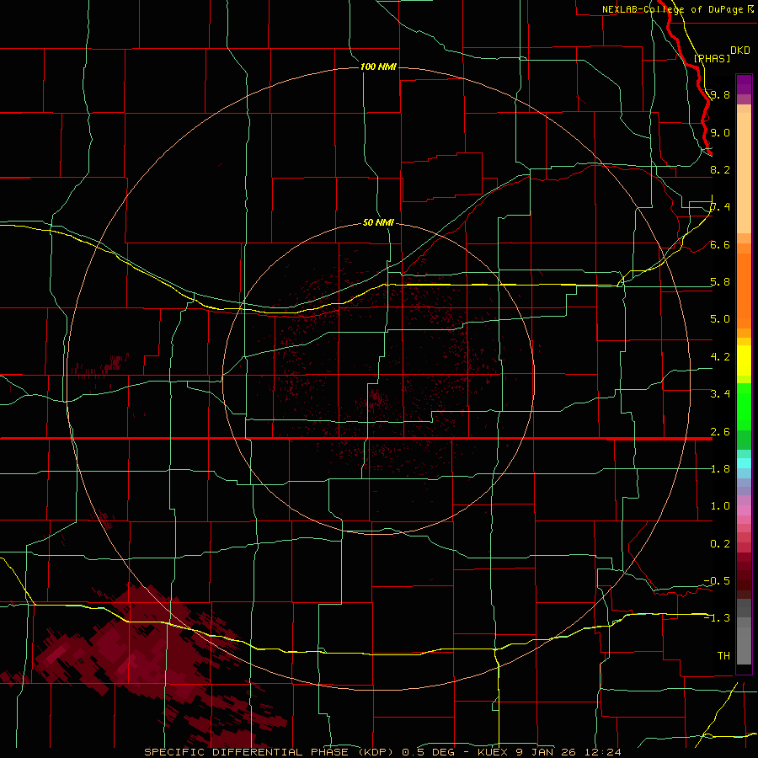Click the 9.0 scale value
The width and height of the screenshot is (758, 758).
(x=720, y=132)
